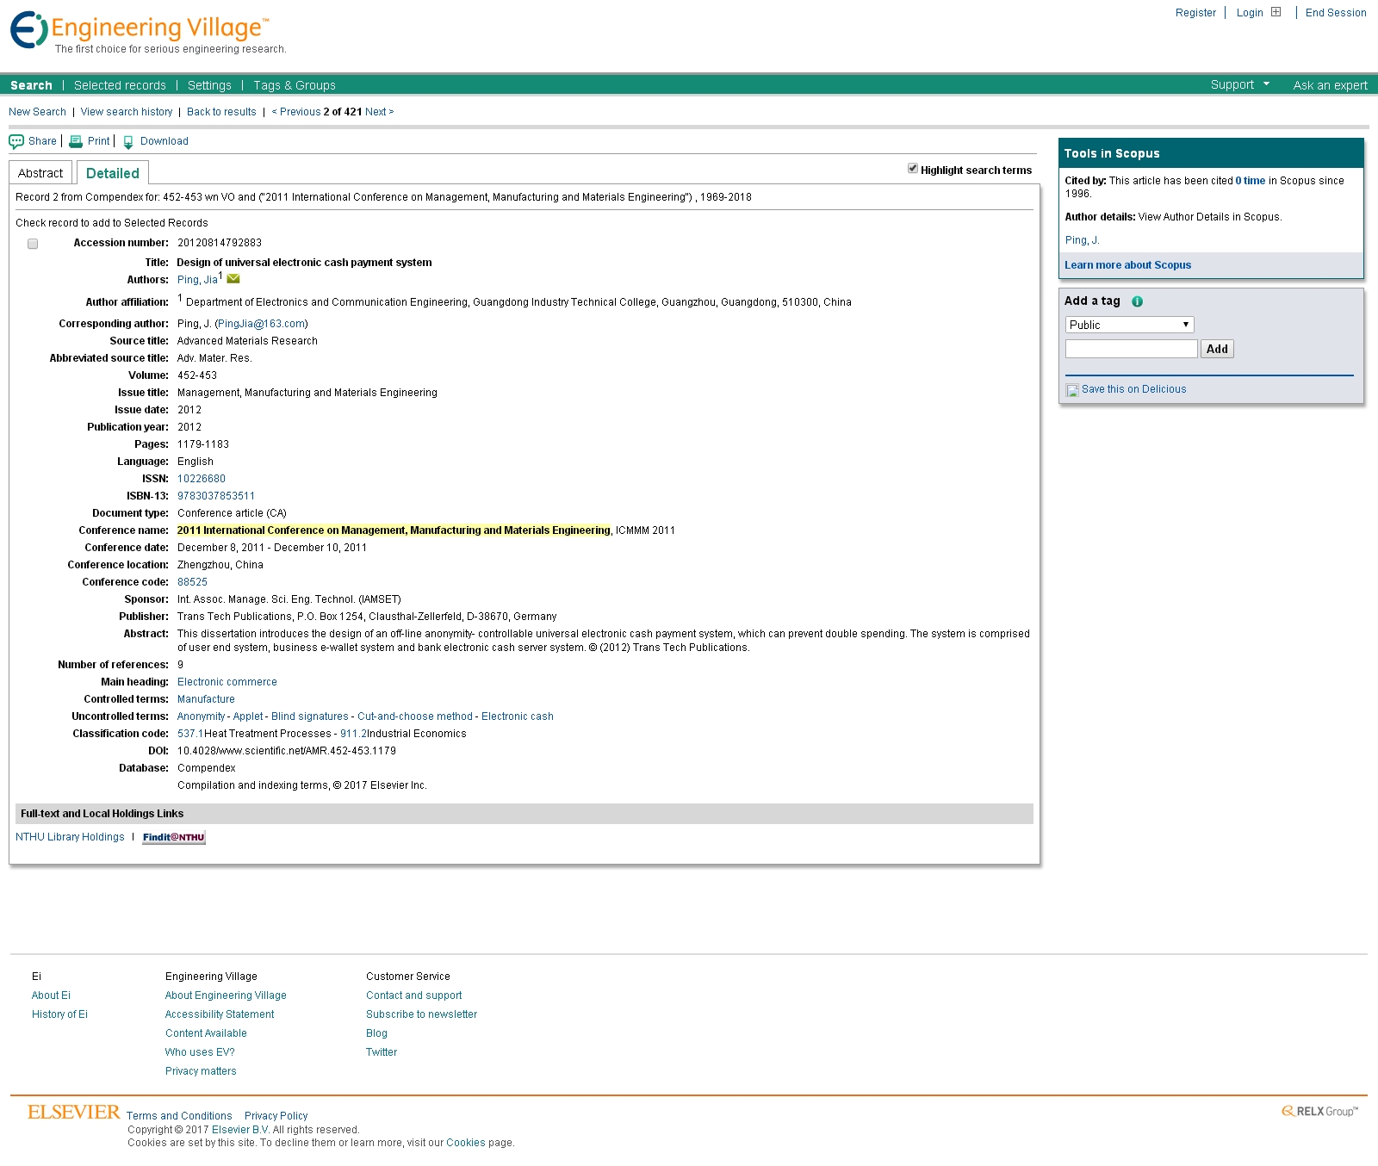This screenshot has height=1166, width=1378.
Task: Click the Login plus expand icon
Action: pos(1276,12)
